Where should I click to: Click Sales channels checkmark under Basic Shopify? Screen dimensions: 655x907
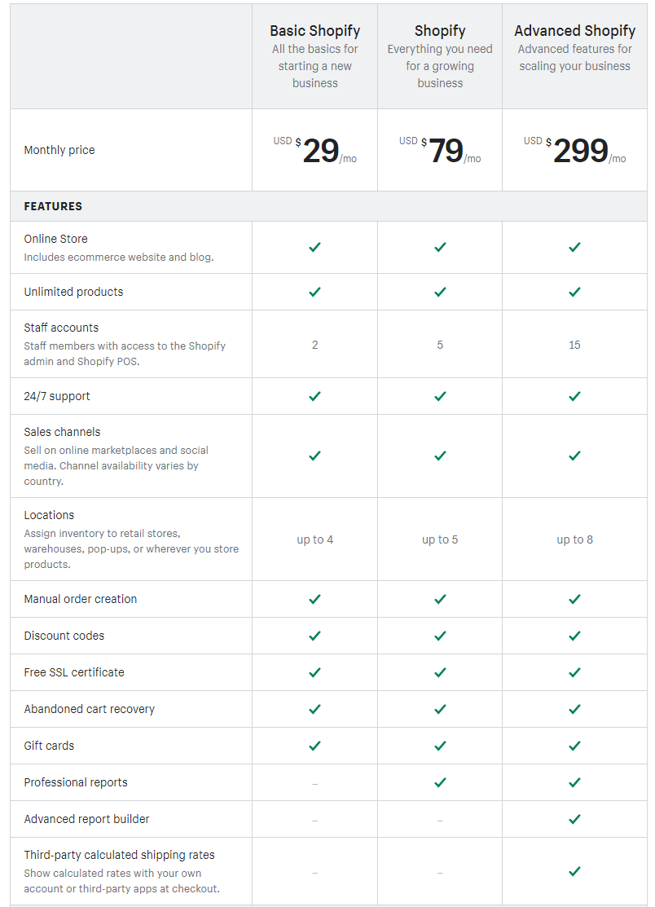click(314, 456)
